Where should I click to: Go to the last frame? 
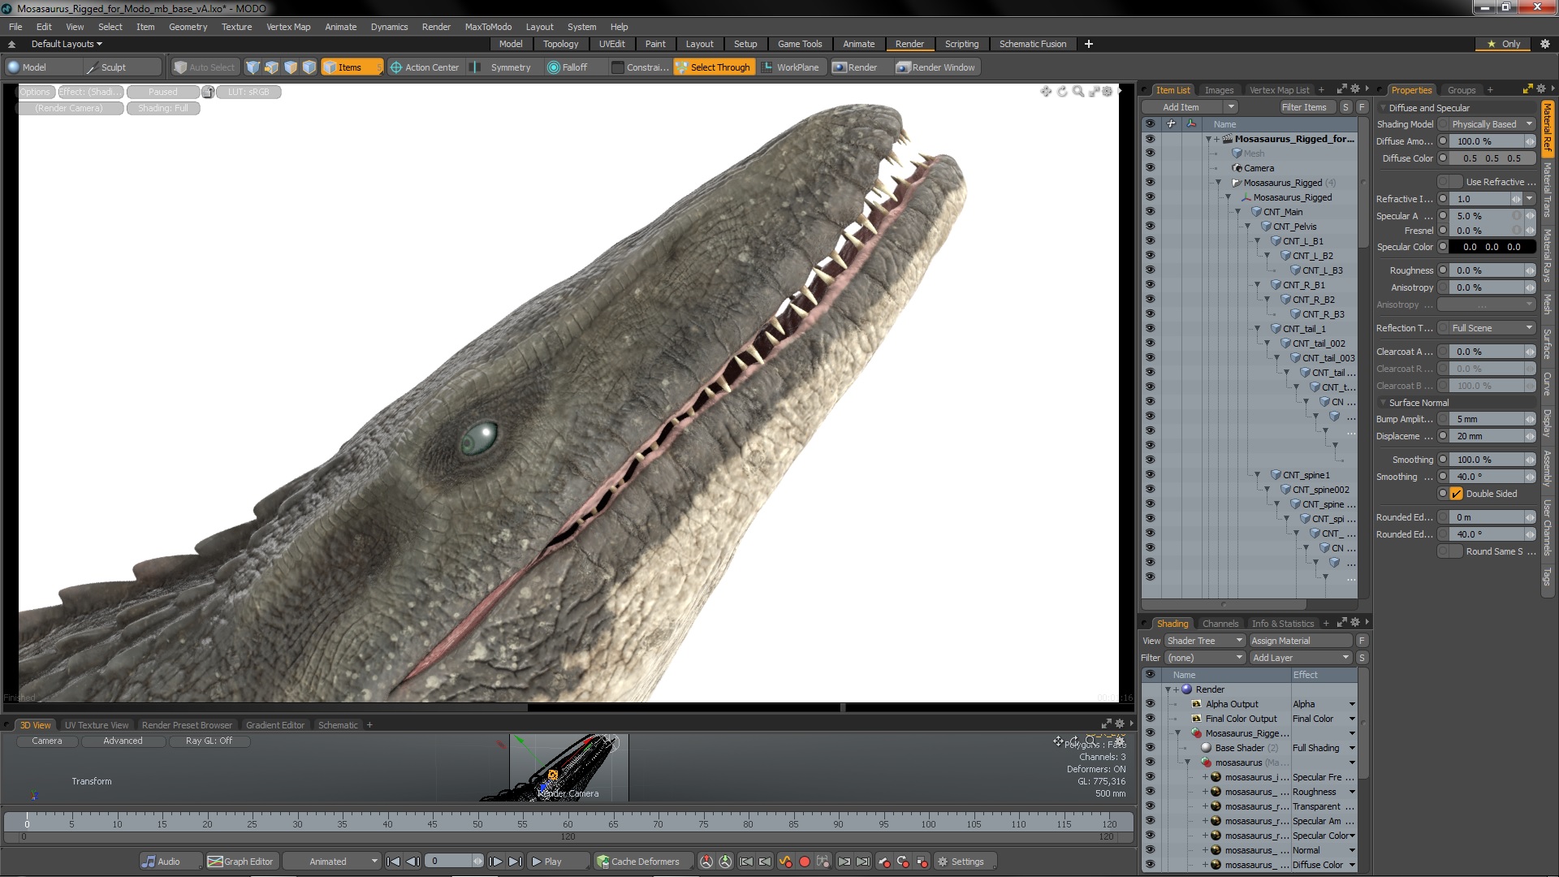point(515,862)
